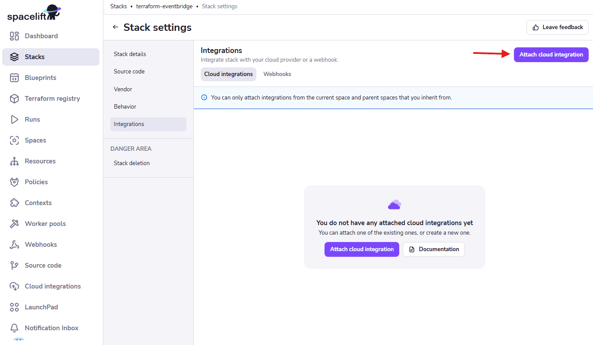The height and width of the screenshot is (345, 593).
Task: Click the Contexts puzzle icon
Action: coord(14,203)
